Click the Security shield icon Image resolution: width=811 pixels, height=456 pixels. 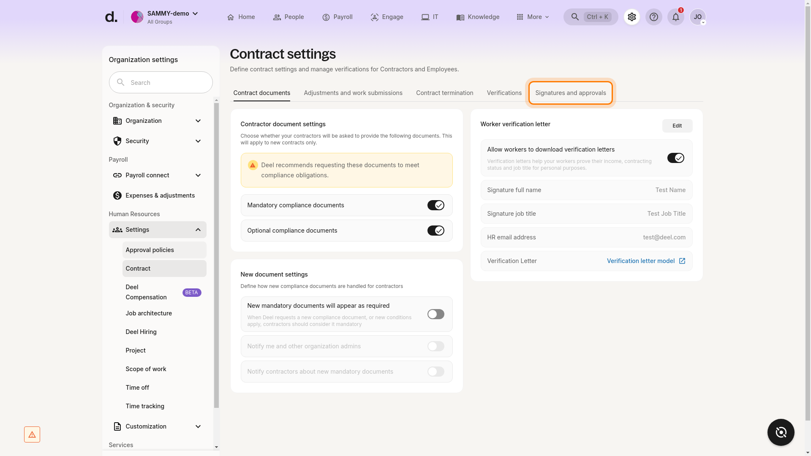pos(117,141)
